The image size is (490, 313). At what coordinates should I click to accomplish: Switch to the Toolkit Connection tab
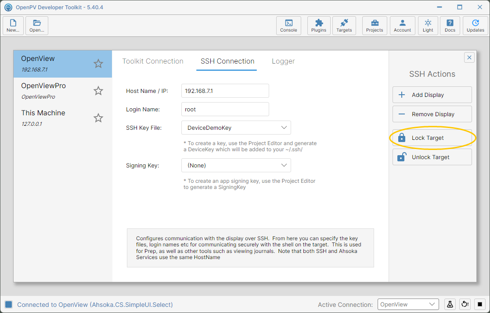point(153,61)
